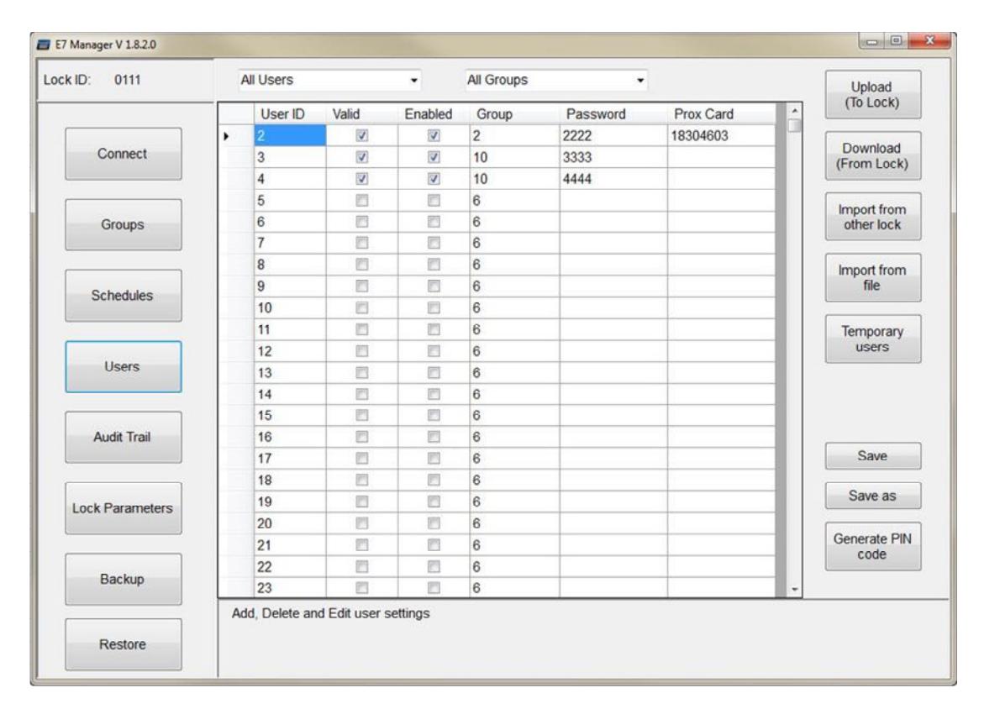Image resolution: width=984 pixels, height=709 pixels.
Task: Click group cell of user 4
Action: (x=514, y=179)
